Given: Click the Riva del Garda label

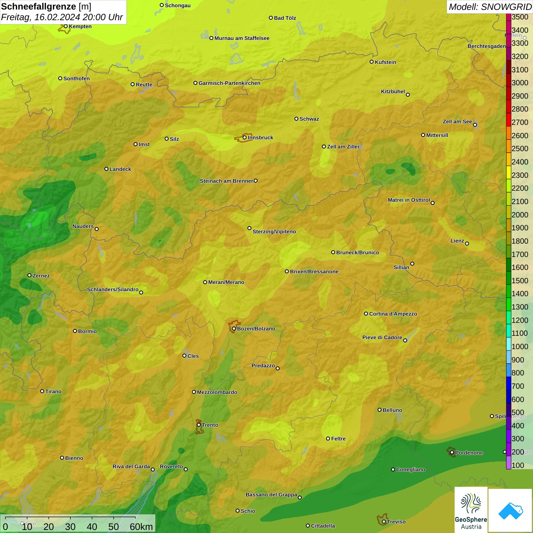Looking at the screenshot, I should (131, 466).
